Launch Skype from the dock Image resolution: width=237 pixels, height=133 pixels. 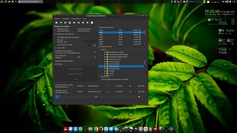[116, 129]
